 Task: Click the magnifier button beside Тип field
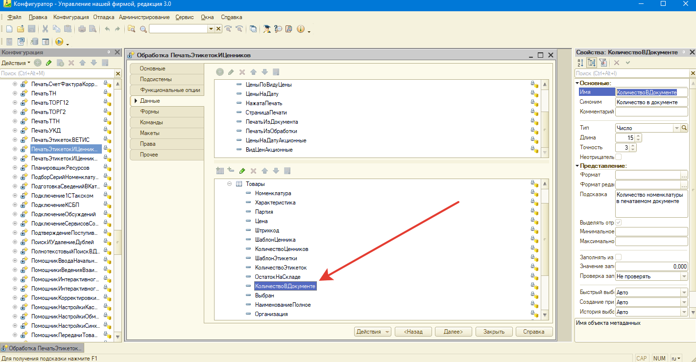coord(684,128)
